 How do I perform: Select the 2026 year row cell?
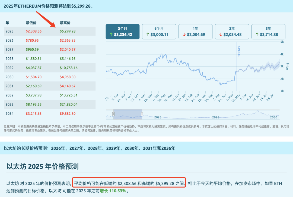(9, 40)
